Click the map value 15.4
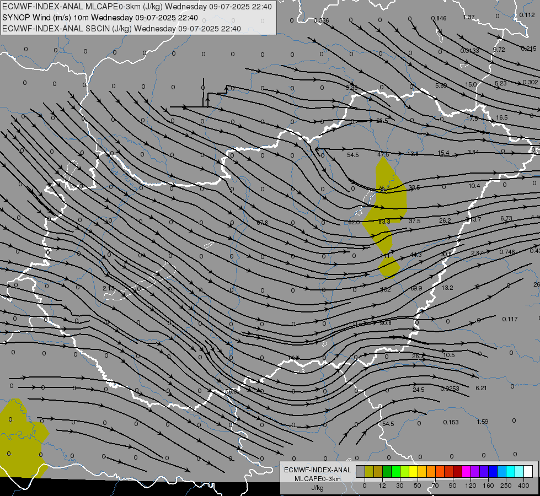 (443, 153)
